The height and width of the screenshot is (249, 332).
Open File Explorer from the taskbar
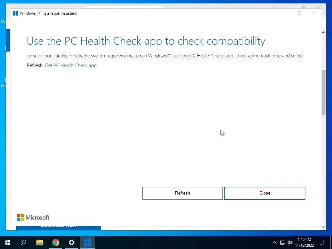tap(40, 243)
